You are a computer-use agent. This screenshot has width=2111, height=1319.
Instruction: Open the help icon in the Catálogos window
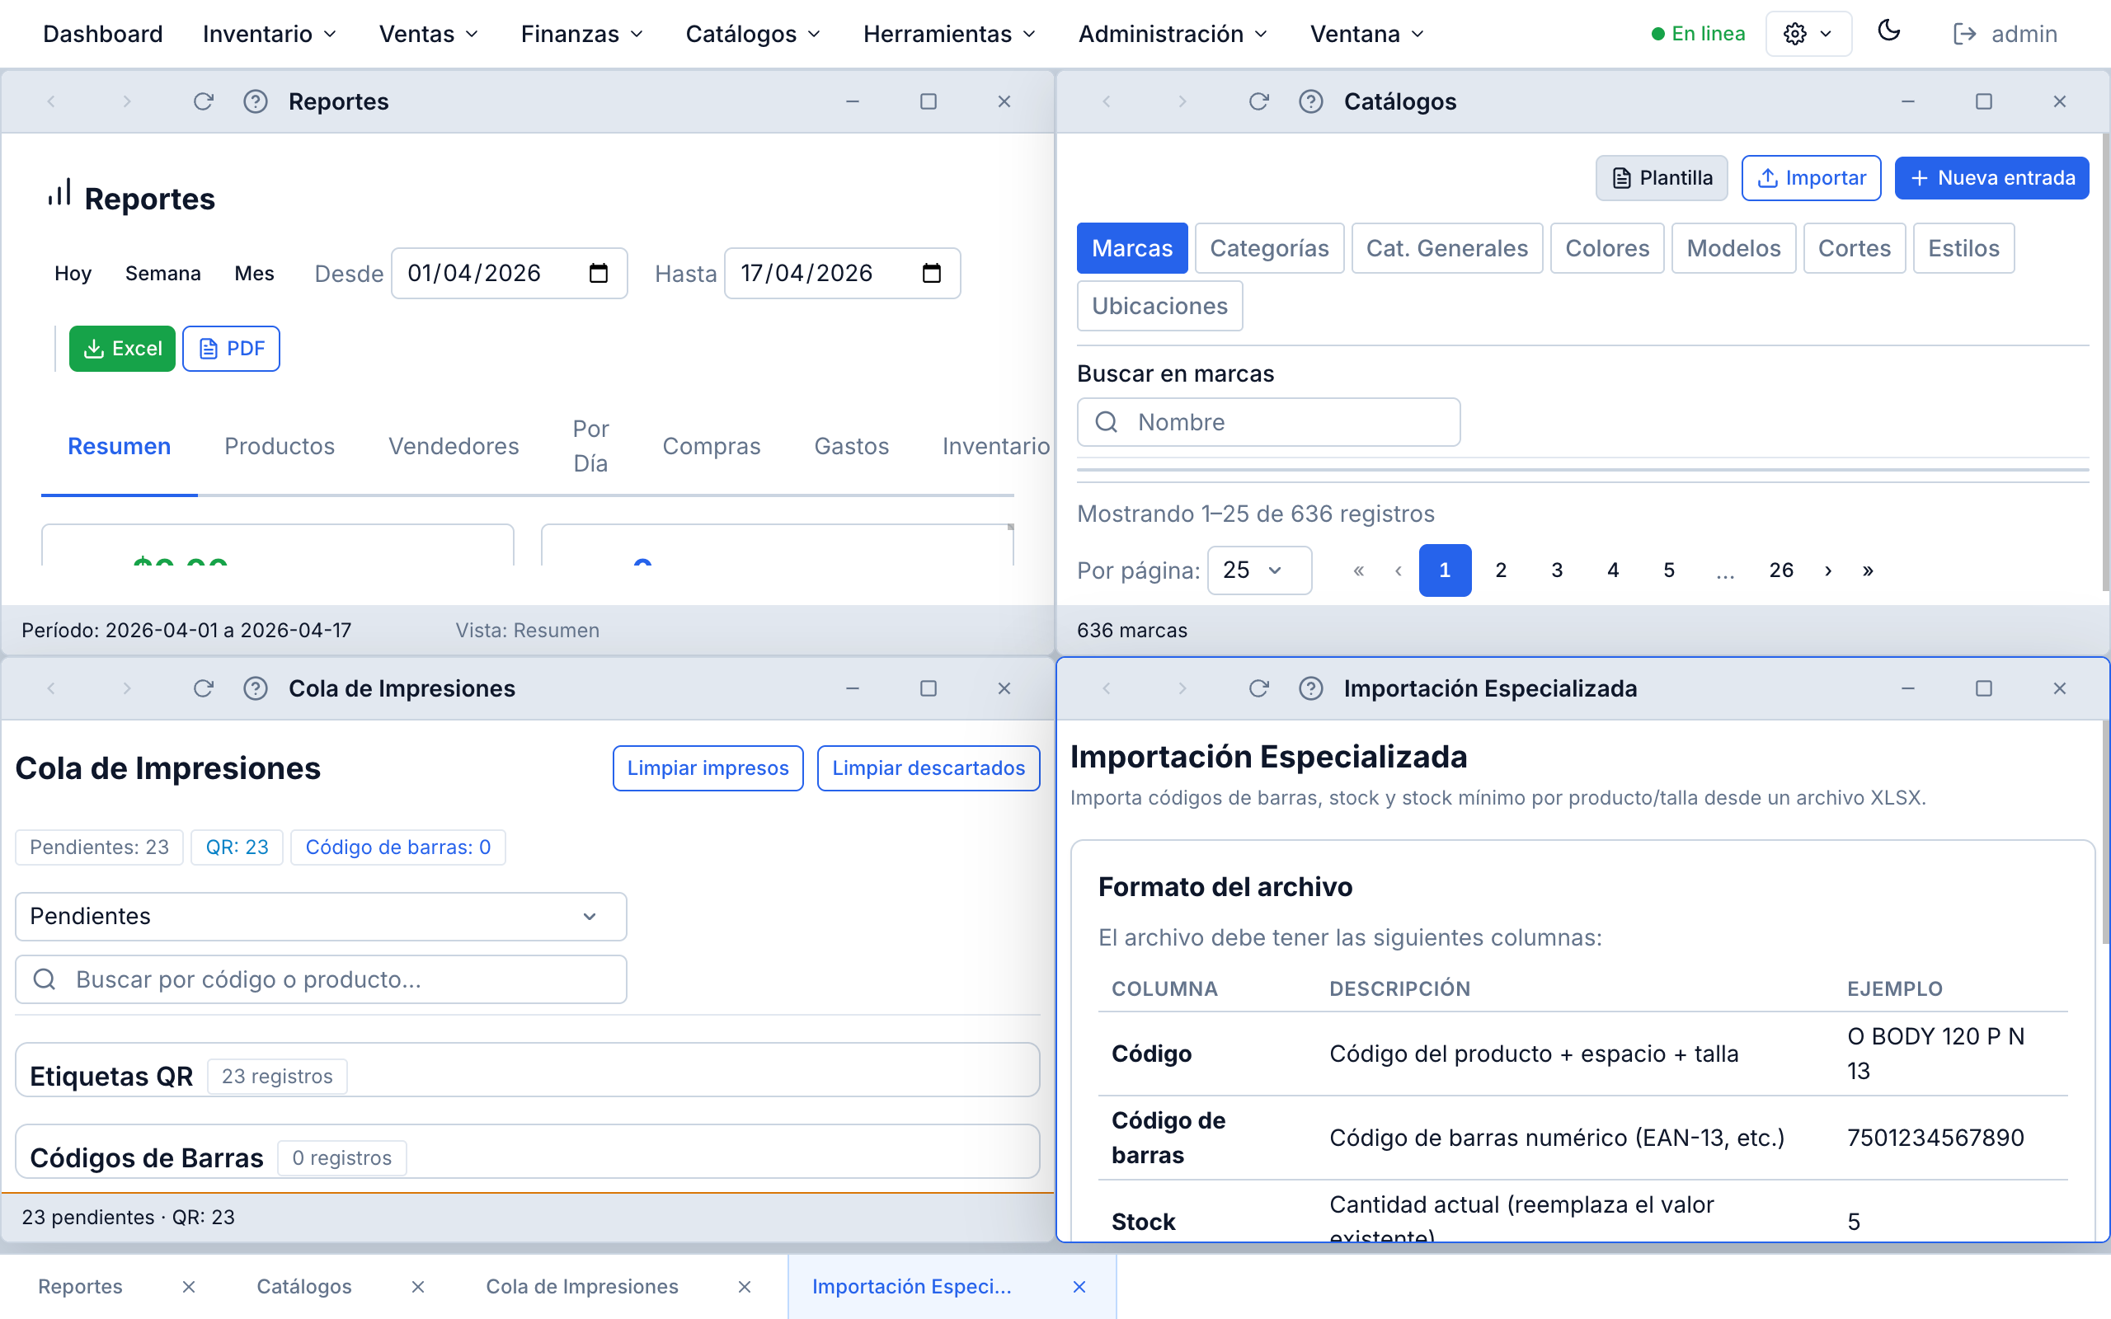[1311, 101]
